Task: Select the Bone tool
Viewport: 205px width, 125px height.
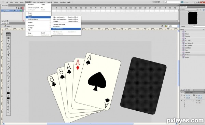Action: click(8, 73)
